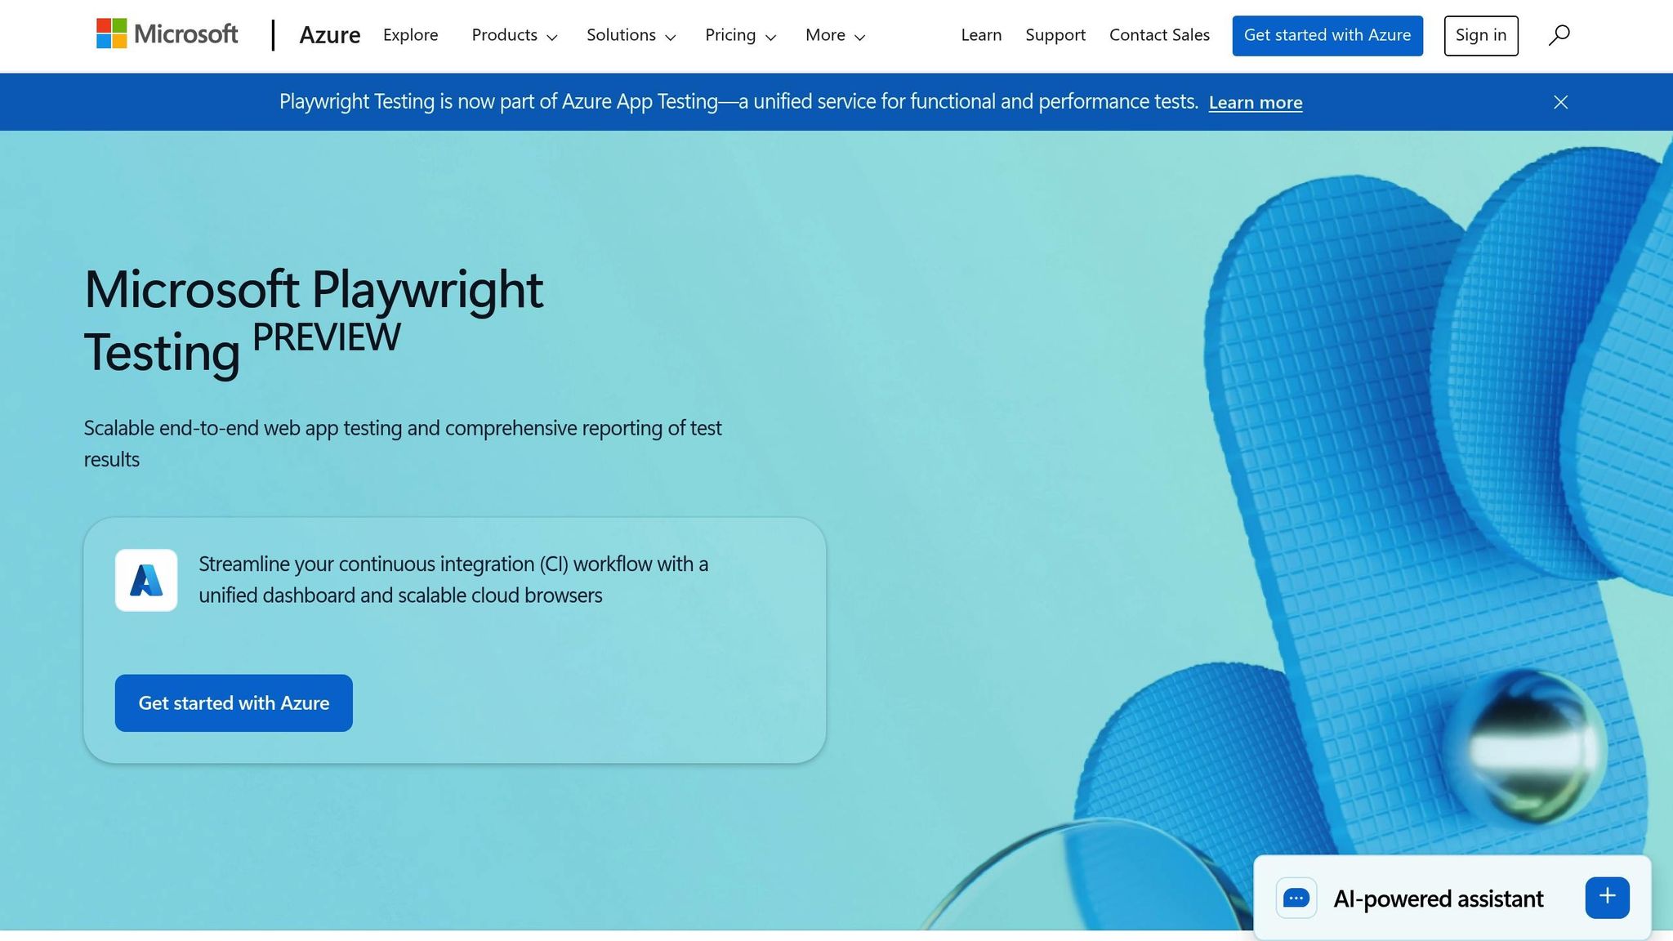Dismiss the Playwright announcement banner

point(1560,102)
